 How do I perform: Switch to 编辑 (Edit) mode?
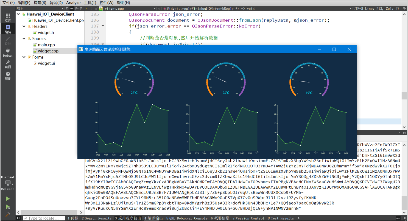[8, 29]
